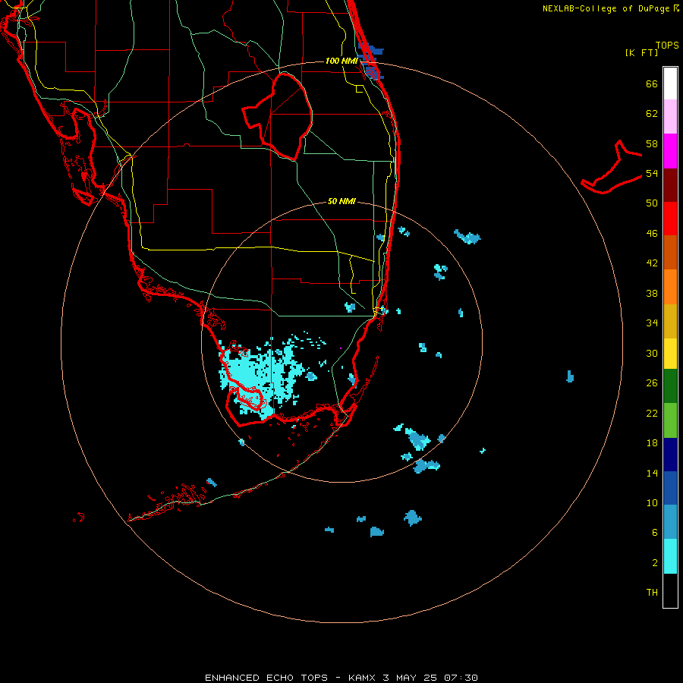
Task: Click the "30" scale label
Action: click(652, 353)
